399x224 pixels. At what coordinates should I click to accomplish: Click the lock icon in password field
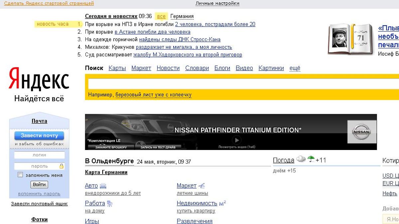coord(61,166)
